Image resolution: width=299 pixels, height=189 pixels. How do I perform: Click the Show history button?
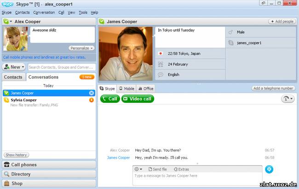click(x=17, y=155)
